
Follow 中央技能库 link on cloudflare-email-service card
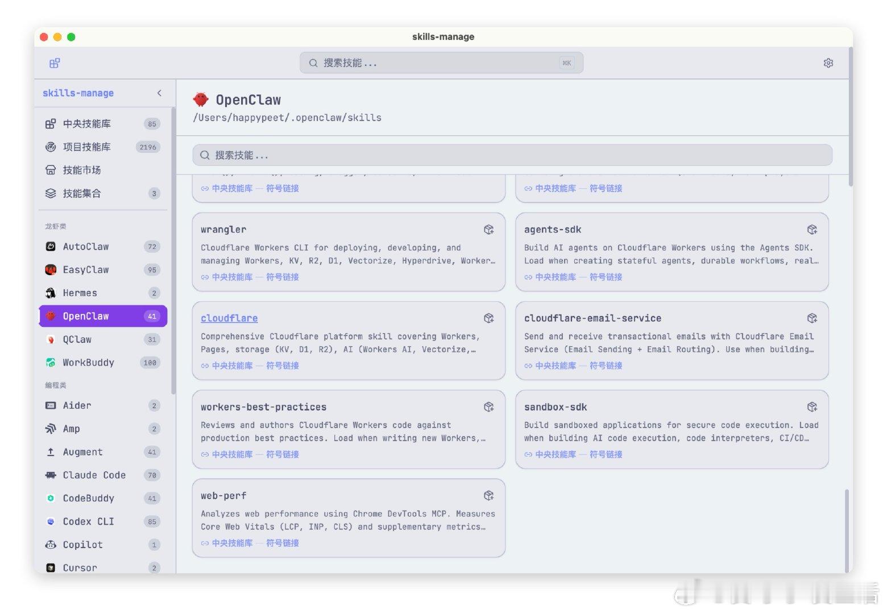556,366
